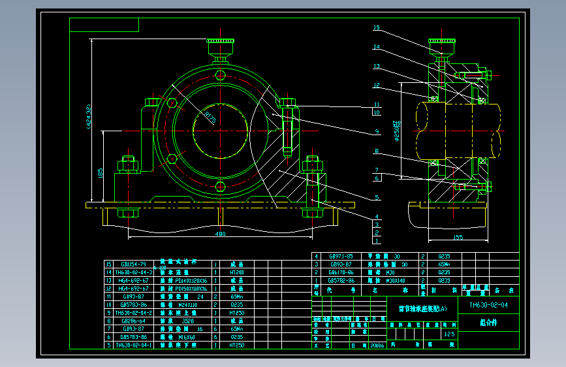Screen dimensions: 566x367
Task: Select callout number 9 between the views
Action: pyautogui.click(x=377, y=131)
